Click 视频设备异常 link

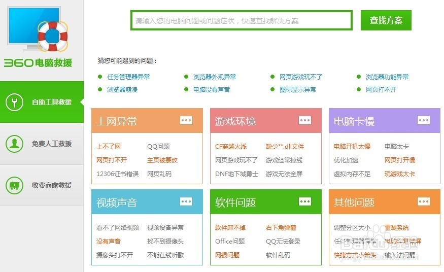tap(165, 227)
